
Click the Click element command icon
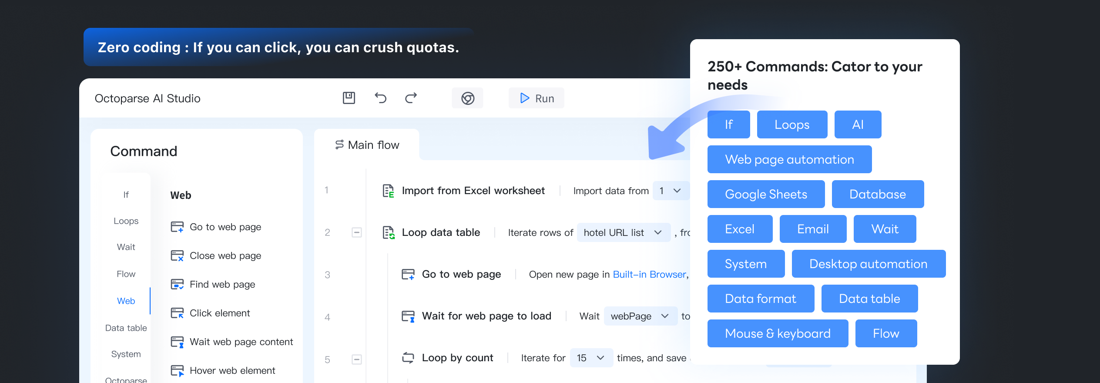177,313
